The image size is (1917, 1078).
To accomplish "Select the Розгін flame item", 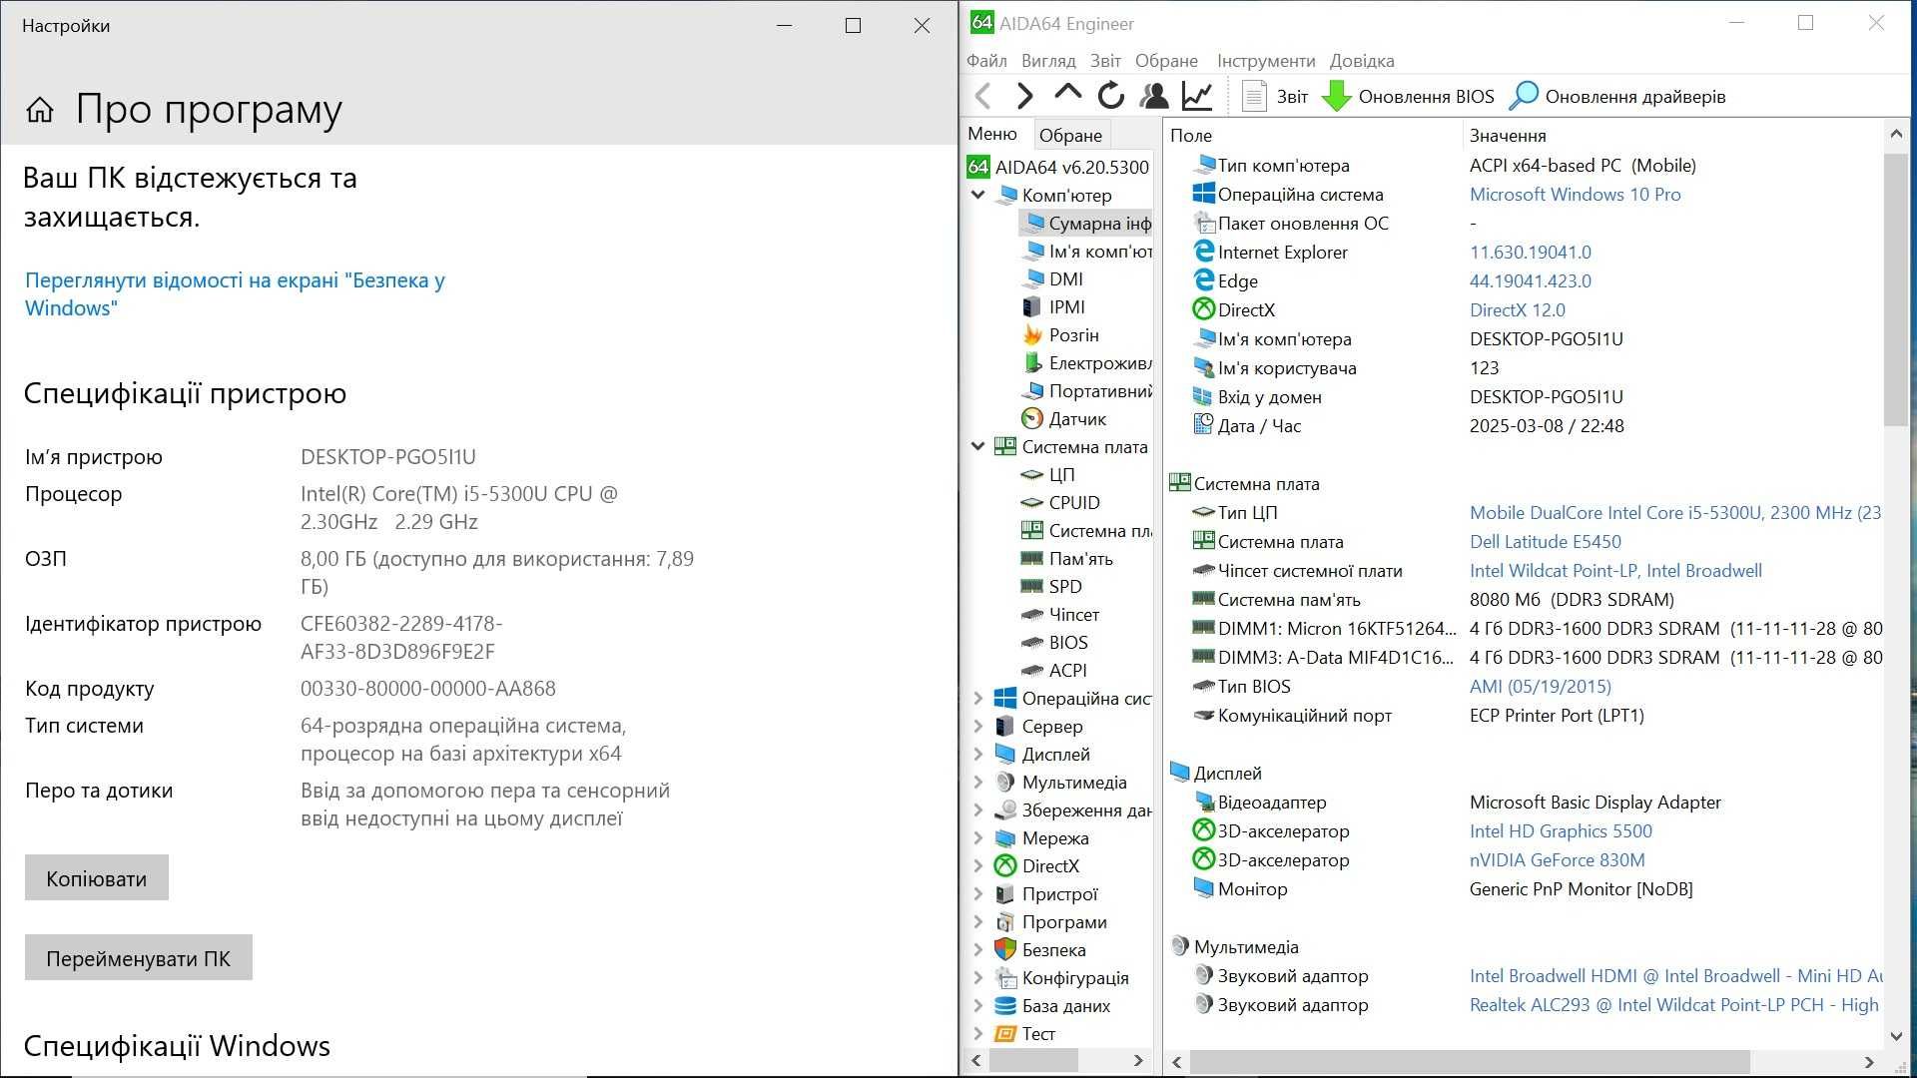I will 1060,335.
